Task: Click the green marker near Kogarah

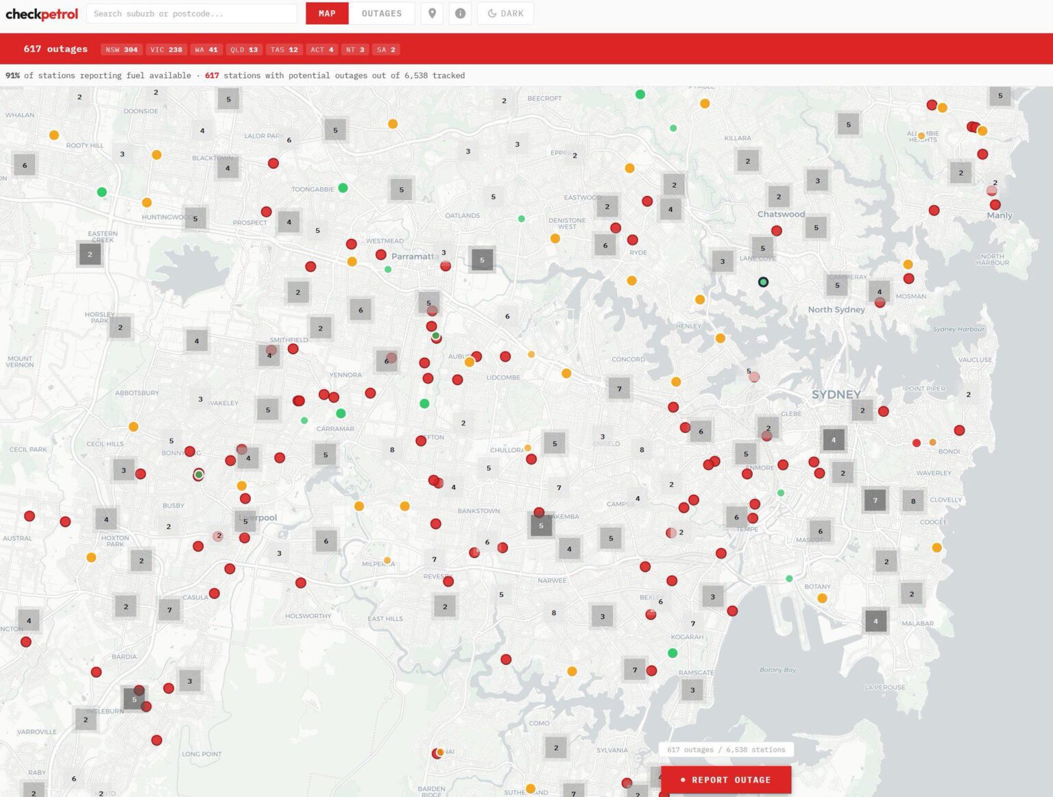Action: [x=673, y=653]
